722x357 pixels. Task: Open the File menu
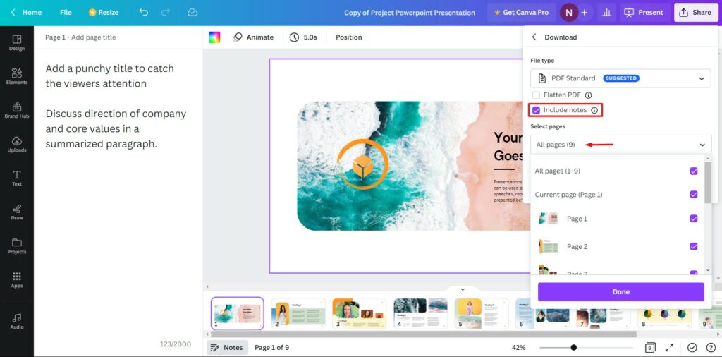click(66, 13)
